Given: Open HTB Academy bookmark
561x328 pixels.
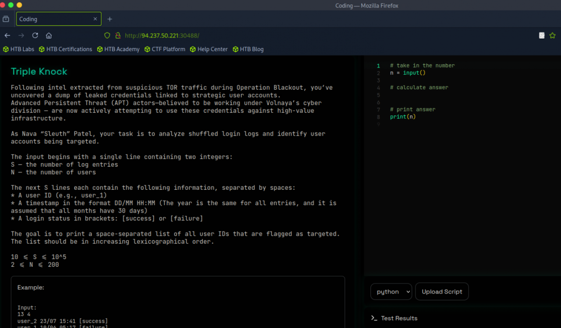Looking at the screenshot, I should tap(118, 49).
